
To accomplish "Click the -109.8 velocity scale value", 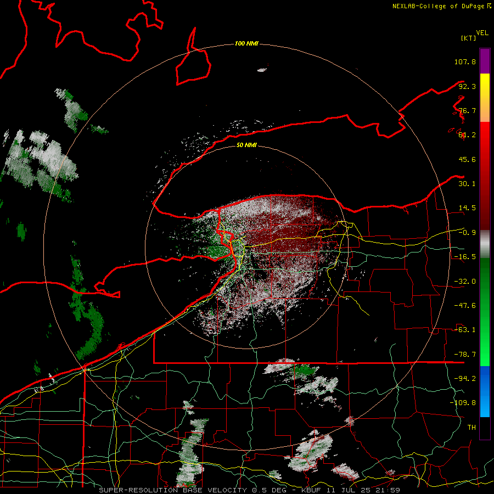I will click(463, 403).
